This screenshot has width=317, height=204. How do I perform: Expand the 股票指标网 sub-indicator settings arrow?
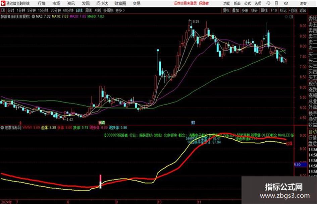(x=2, y=128)
